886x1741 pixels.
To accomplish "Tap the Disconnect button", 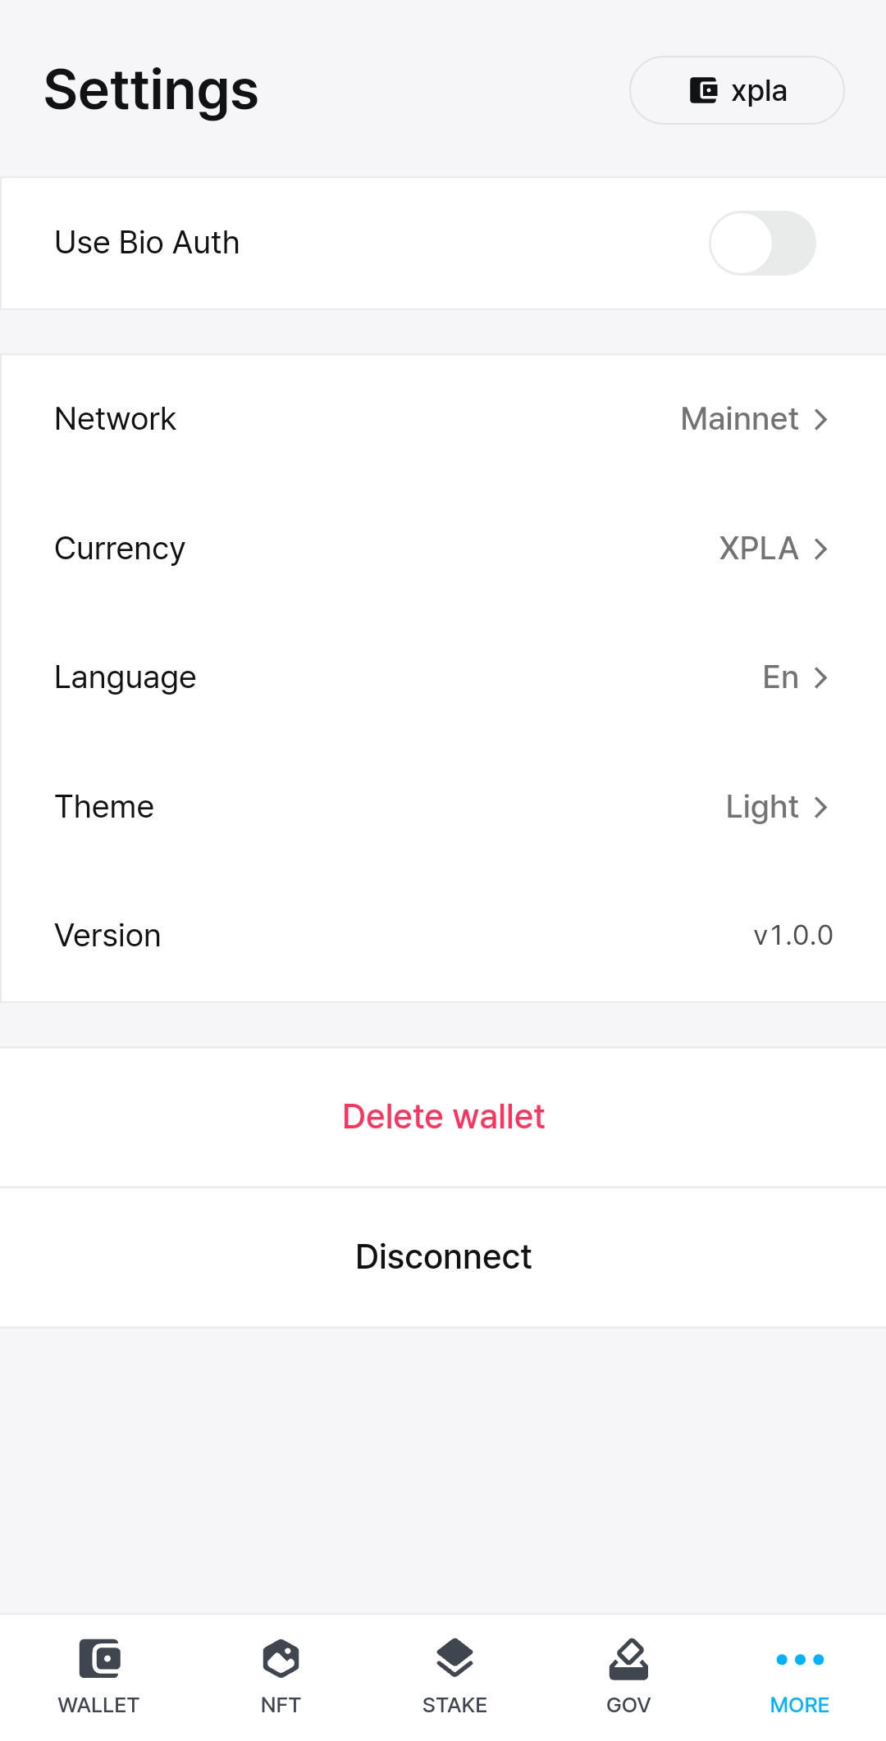I will (443, 1256).
